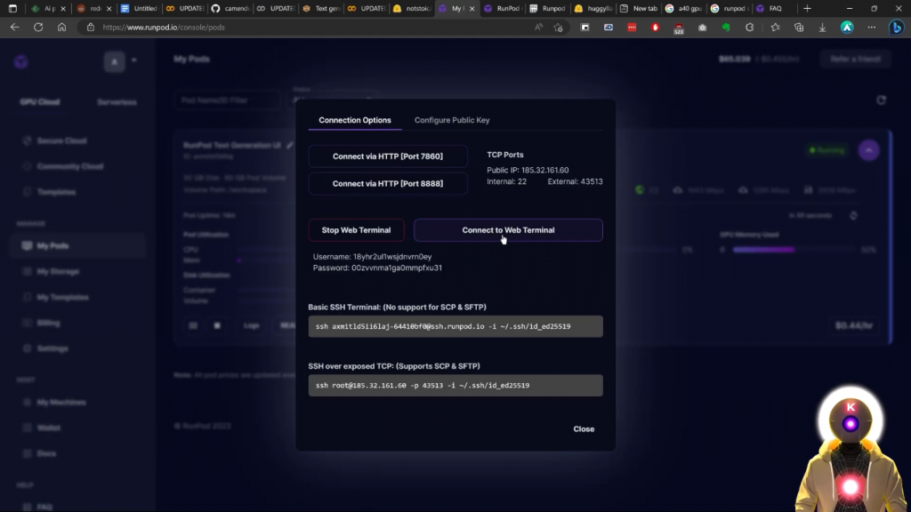Image resolution: width=911 pixels, height=512 pixels.
Task: Open the red hand ad-blocker extension
Action: click(656, 28)
